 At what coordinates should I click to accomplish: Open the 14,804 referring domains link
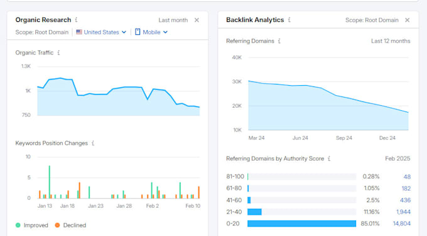click(402, 223)
